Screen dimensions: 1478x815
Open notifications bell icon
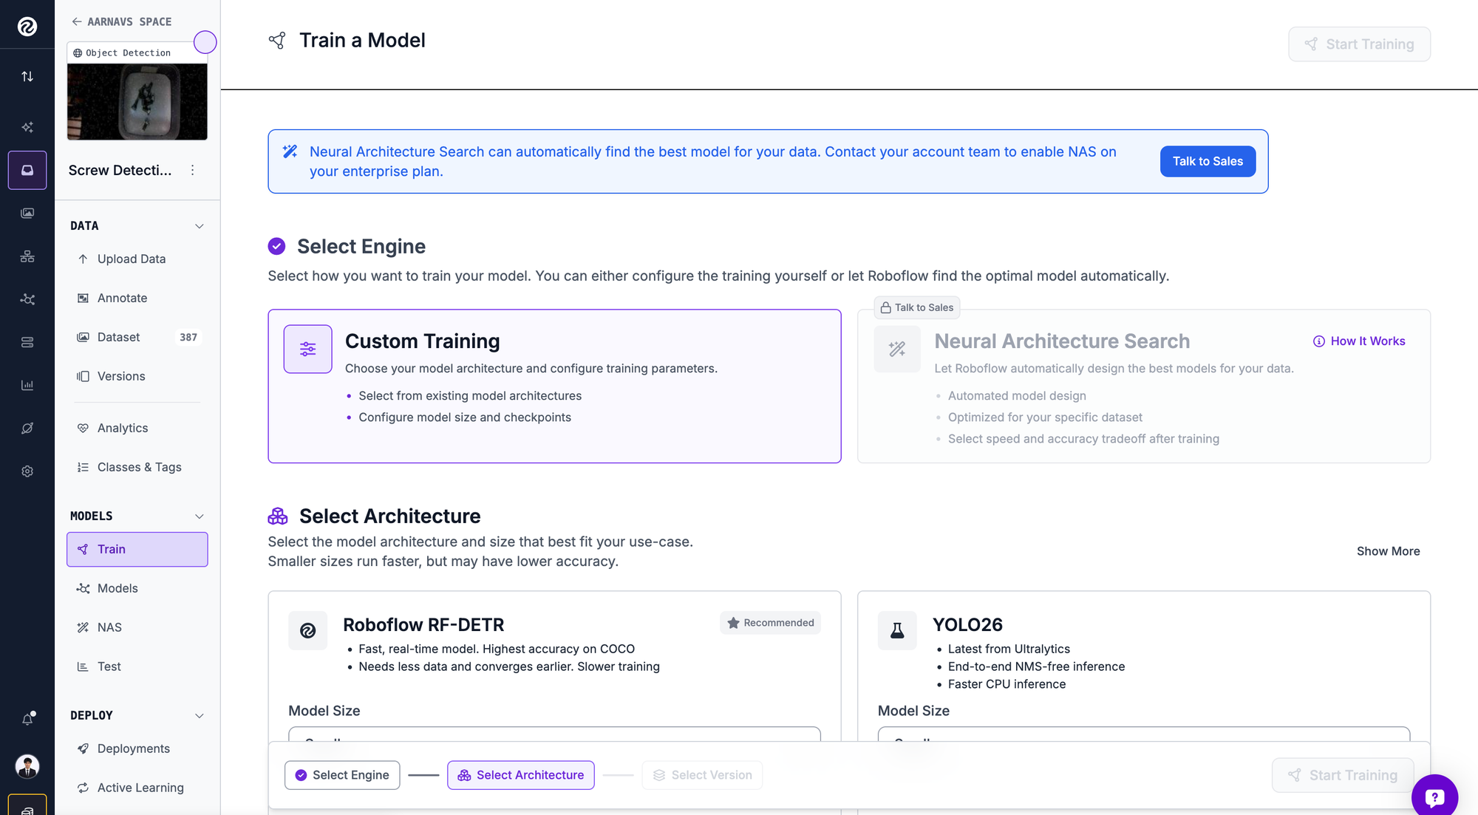coord(27,718)
